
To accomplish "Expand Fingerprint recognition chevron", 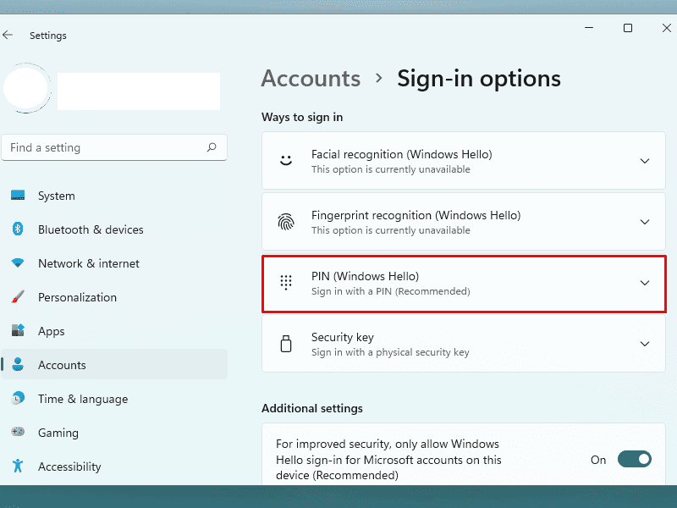I will point(645,222).
